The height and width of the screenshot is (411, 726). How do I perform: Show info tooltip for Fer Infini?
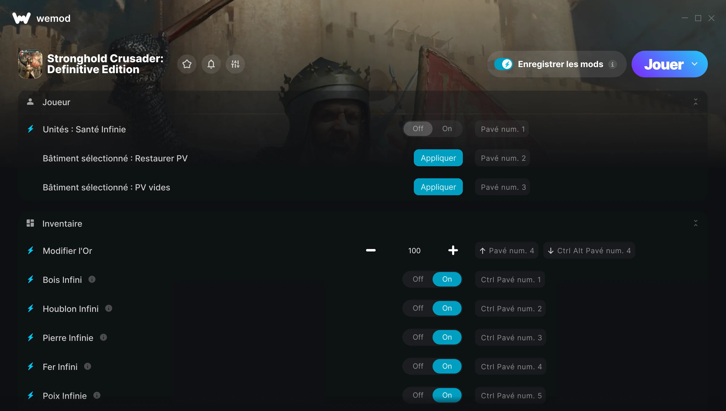(88, 366)
